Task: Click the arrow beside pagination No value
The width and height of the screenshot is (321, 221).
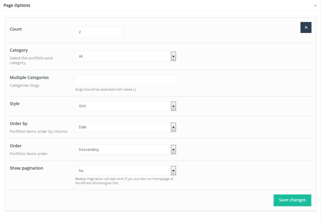Action: coord(173,171)
